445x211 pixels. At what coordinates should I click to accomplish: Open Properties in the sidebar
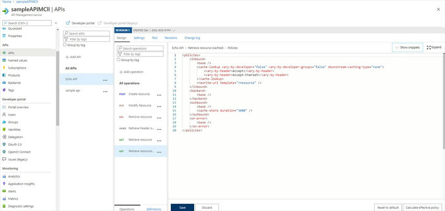click(15, 36)
